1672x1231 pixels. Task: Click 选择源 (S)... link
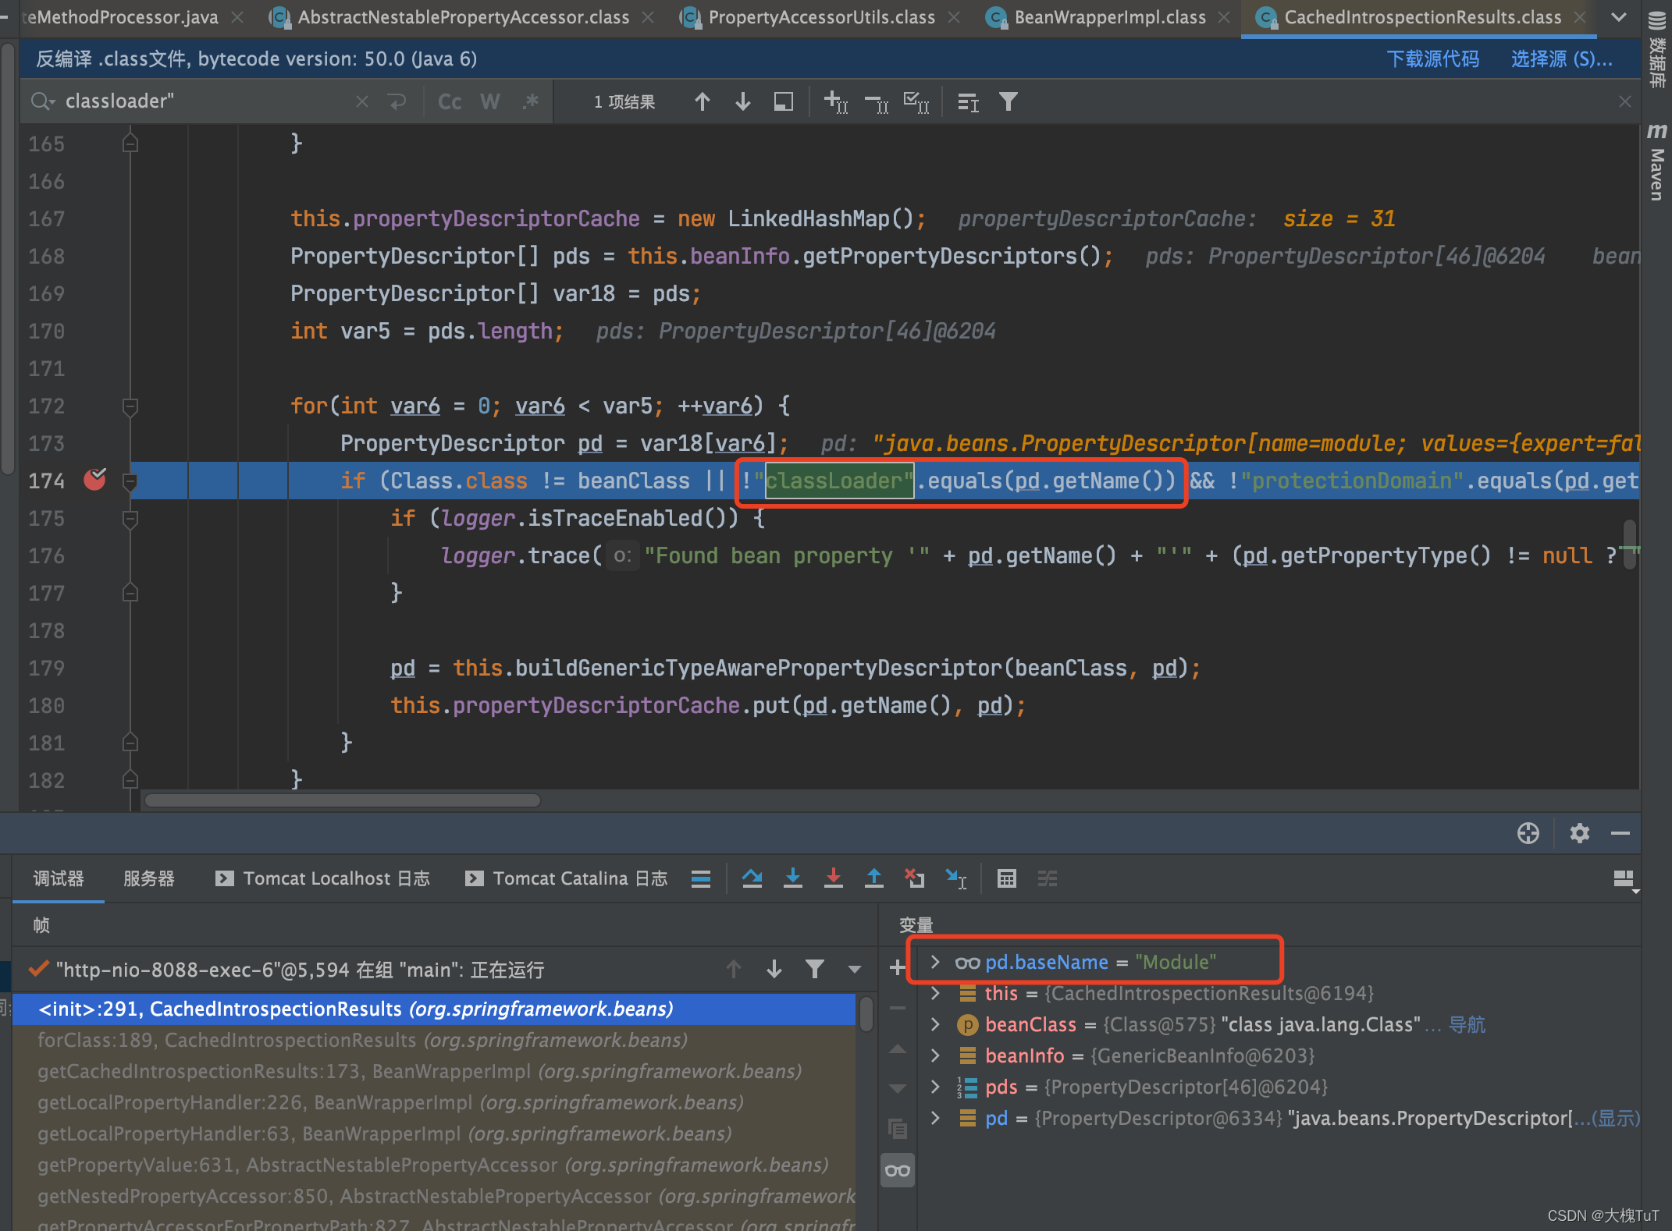click(x=1561, y=59)
